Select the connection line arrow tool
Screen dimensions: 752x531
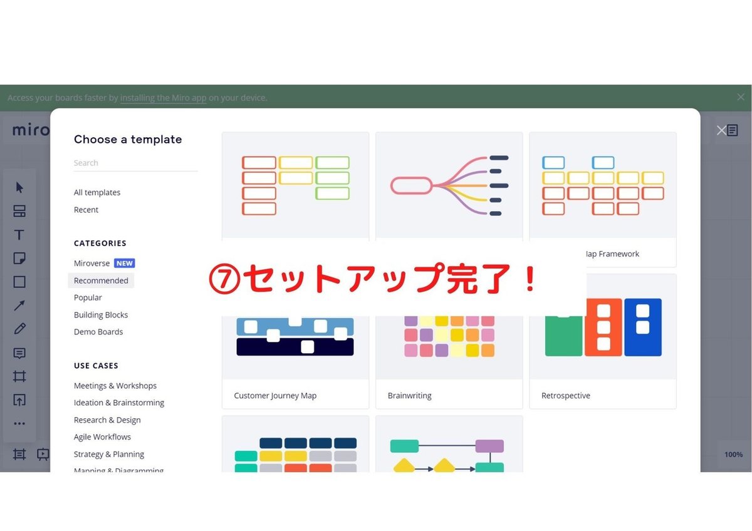click(19, 306)
